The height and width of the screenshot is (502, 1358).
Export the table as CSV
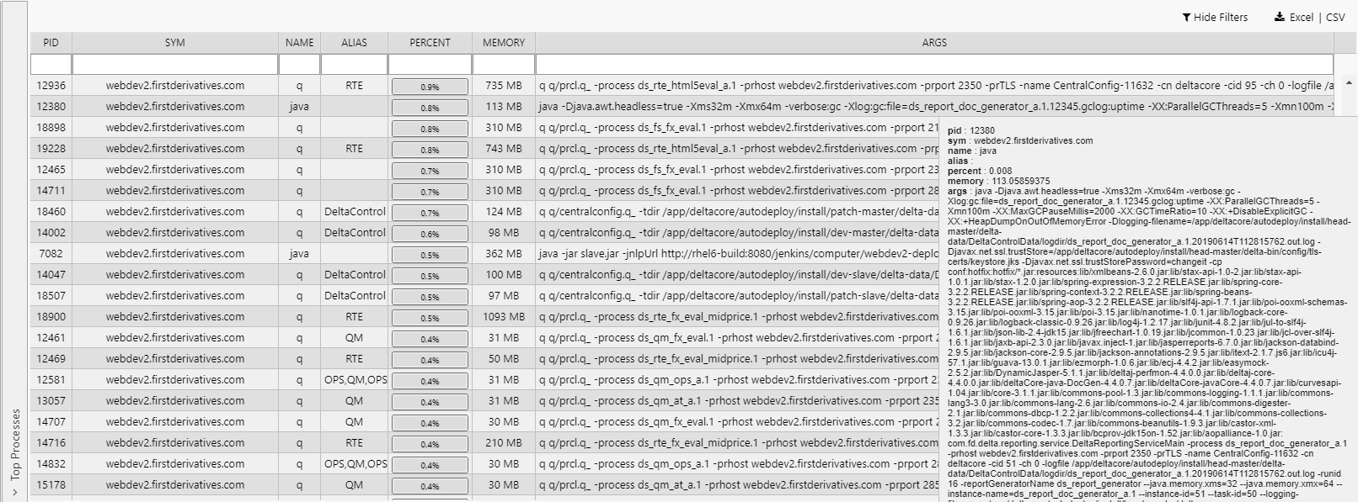(1335, 18)
